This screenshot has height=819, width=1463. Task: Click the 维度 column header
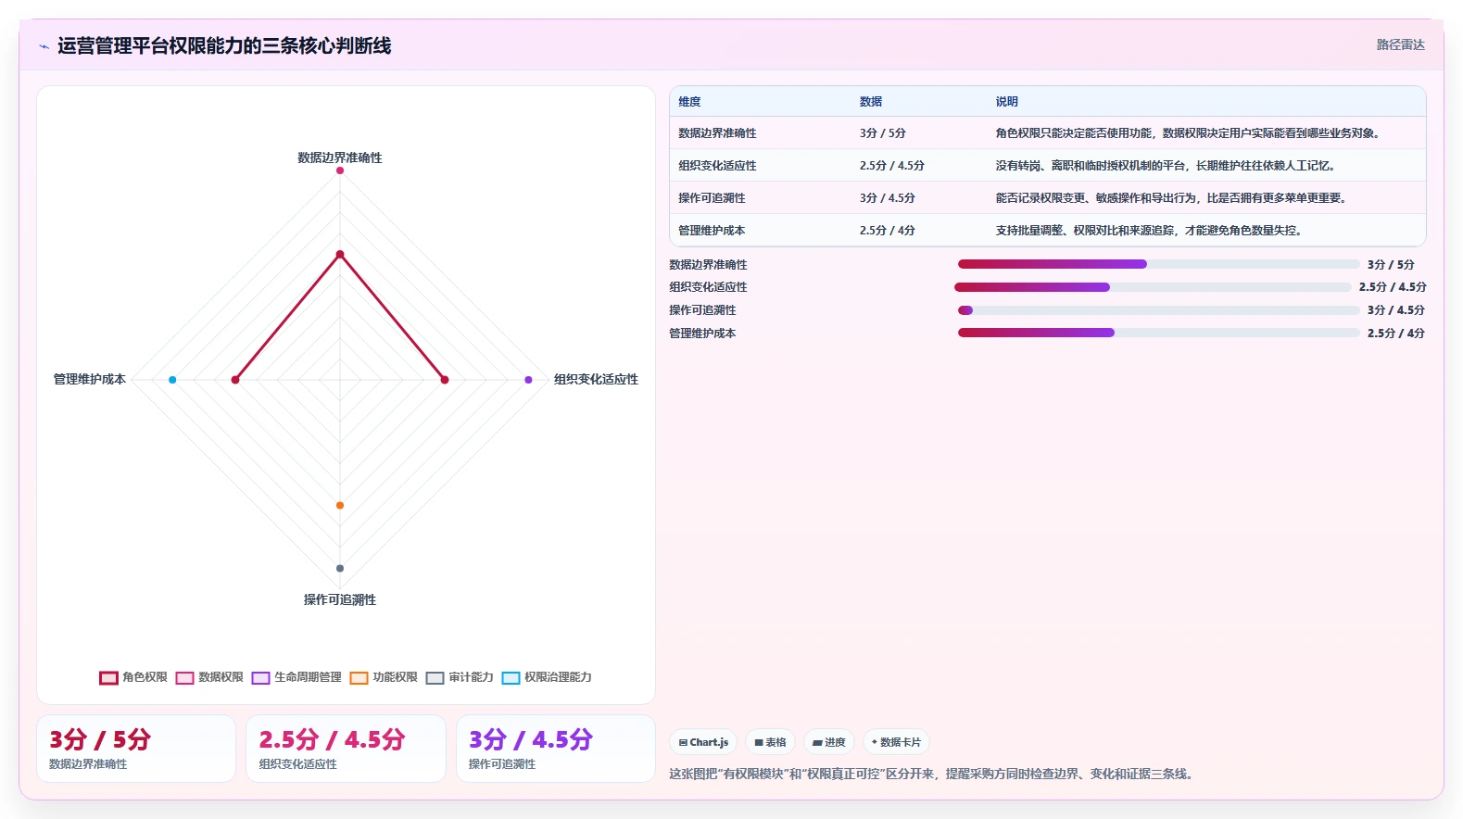point(689,102)
